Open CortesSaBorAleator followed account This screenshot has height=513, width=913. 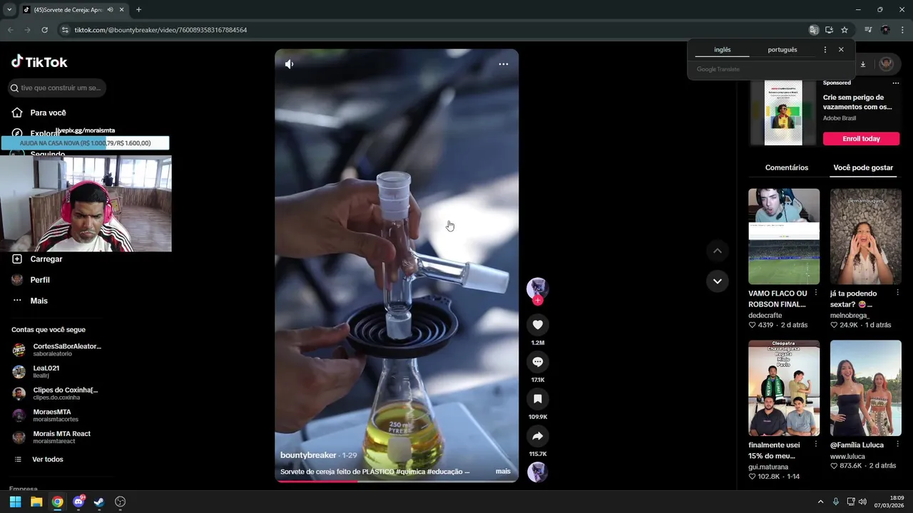pos(57,350)
